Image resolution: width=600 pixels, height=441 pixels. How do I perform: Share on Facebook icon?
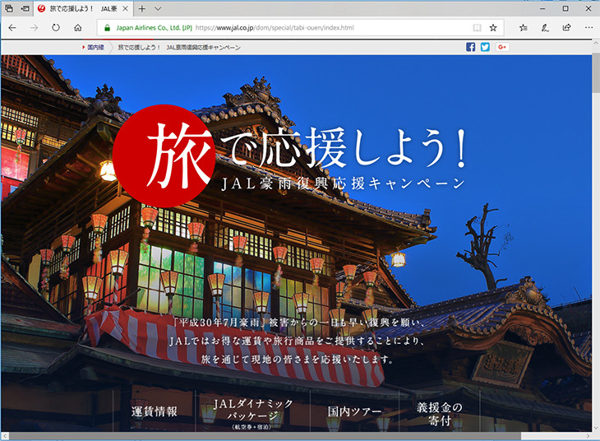coord(471,47)
